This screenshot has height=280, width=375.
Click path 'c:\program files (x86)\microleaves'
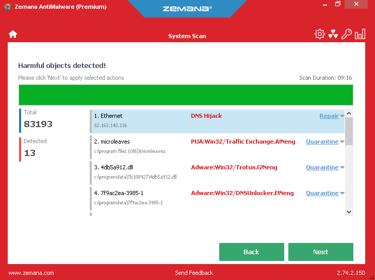129,151
